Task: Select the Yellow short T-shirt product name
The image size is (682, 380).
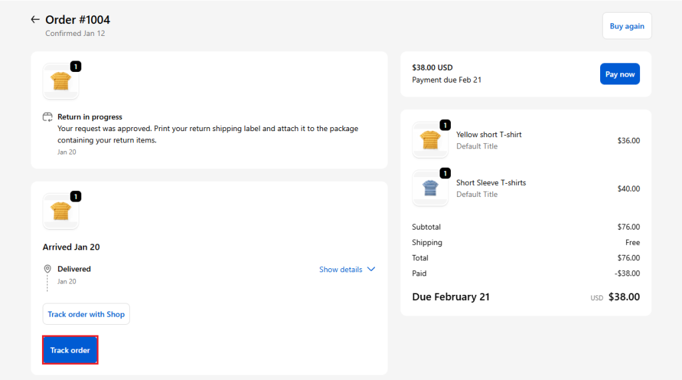Action: pos(489,135)
